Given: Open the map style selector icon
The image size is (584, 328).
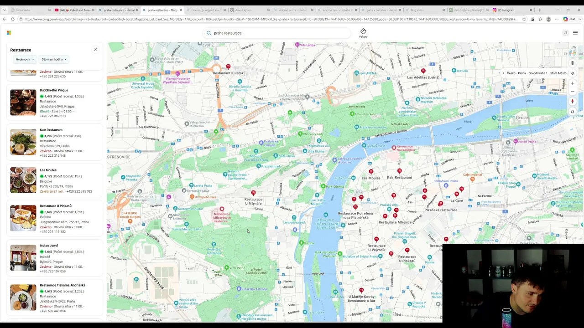Looking at the screenshot, I should click(573, 53).
